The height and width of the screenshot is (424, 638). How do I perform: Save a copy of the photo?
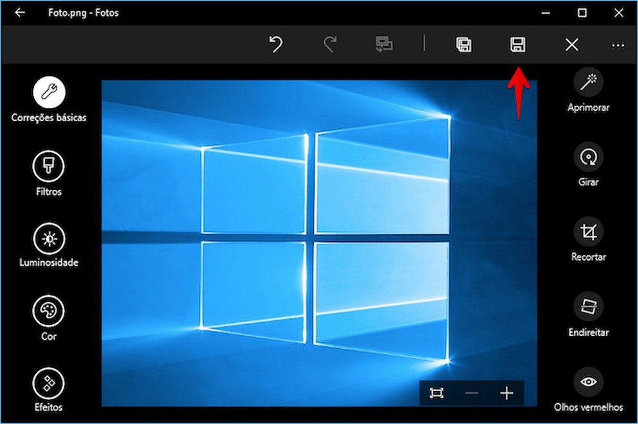[464, 44]
